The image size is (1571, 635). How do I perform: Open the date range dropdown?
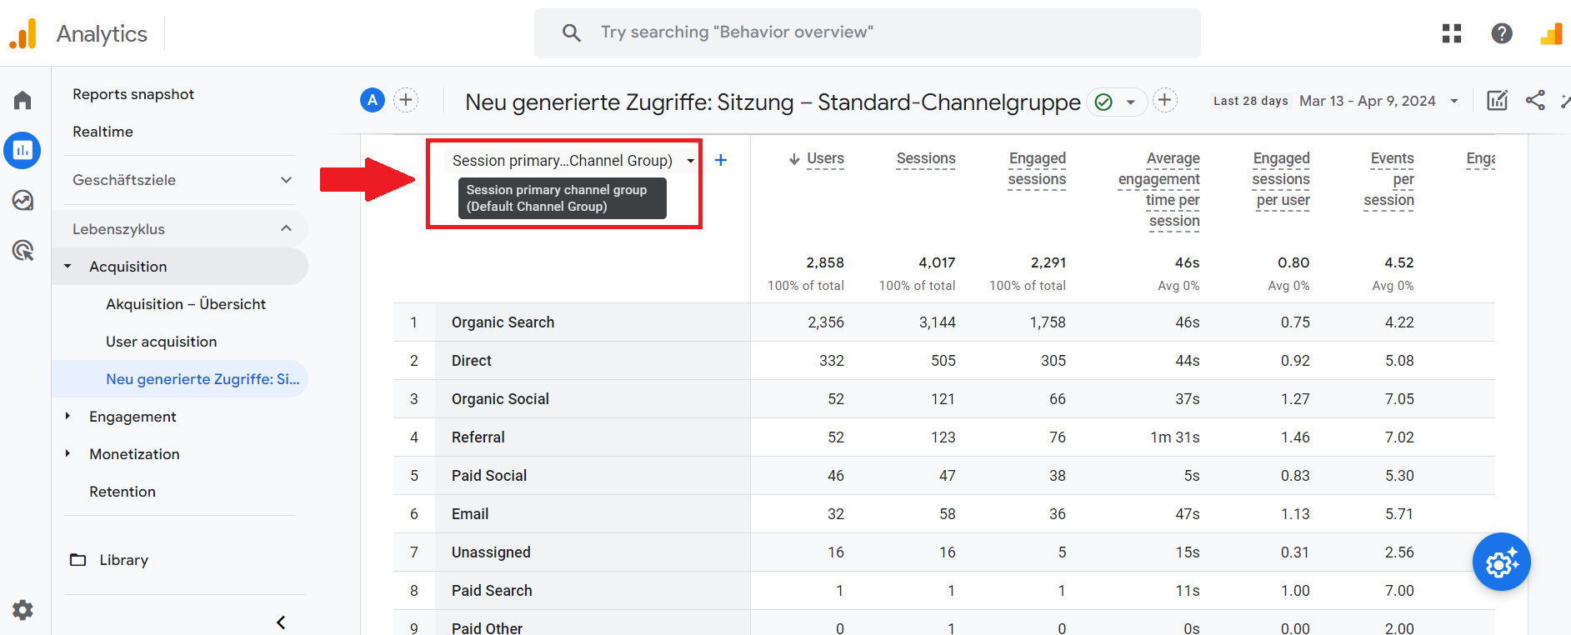(1454, 102)
